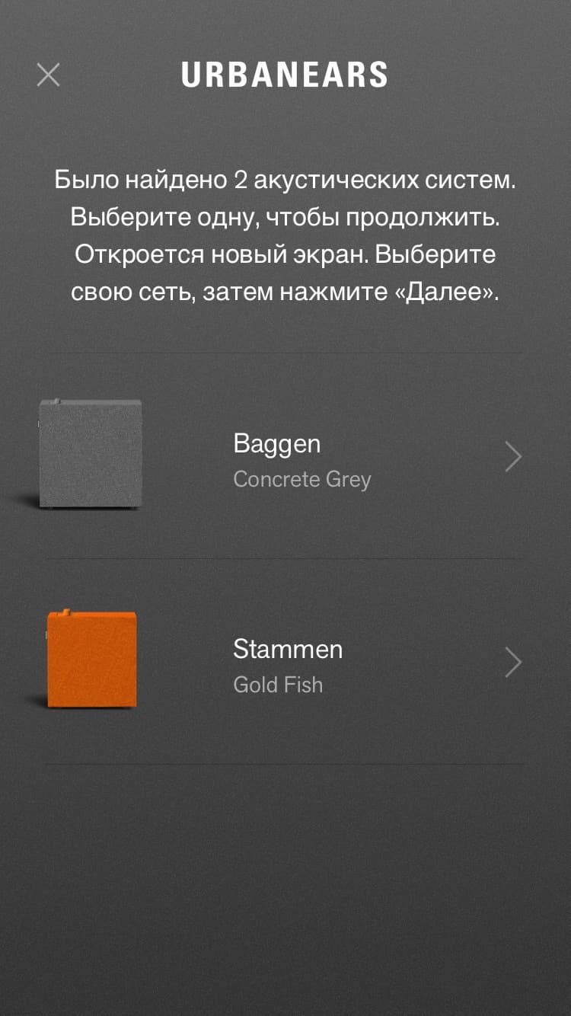This screenshot has width=571, height=1016.
Task: Close the speaker setup screen with X
Action: pos(48,75)
